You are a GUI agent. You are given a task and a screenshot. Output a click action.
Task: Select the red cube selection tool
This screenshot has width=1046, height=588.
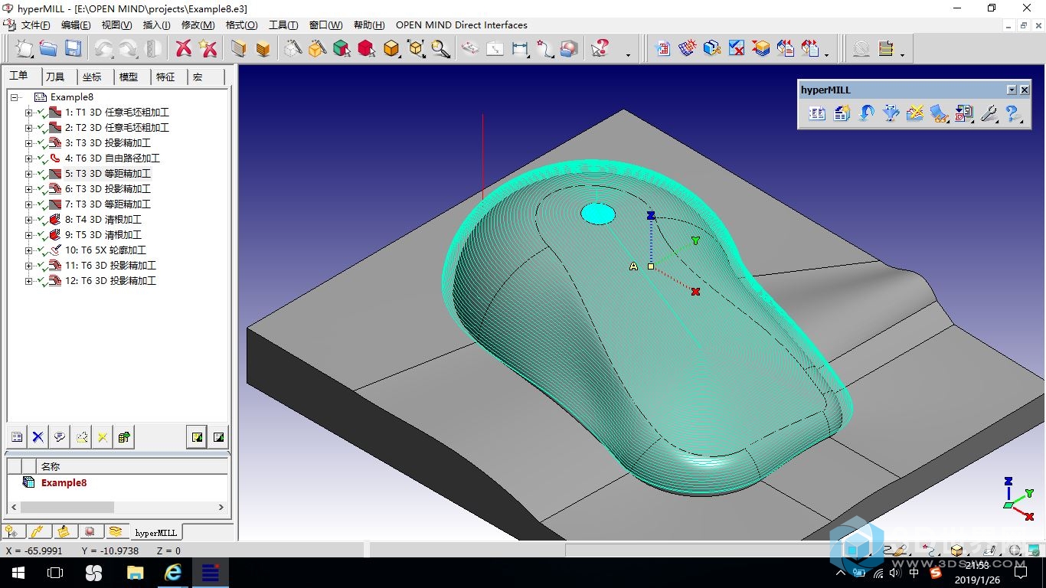pyautogui.click(x=366, y=49)
